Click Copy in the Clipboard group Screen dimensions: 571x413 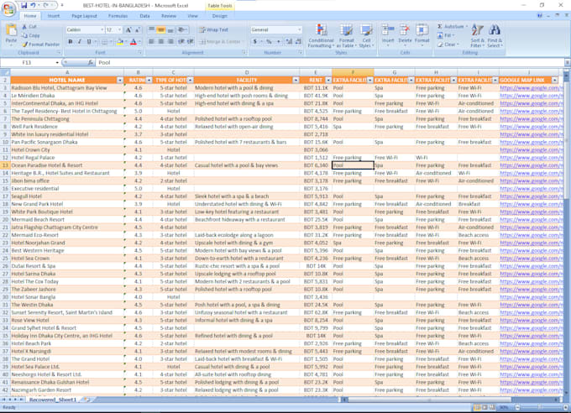pyautogui.click(x=30, y=35)
